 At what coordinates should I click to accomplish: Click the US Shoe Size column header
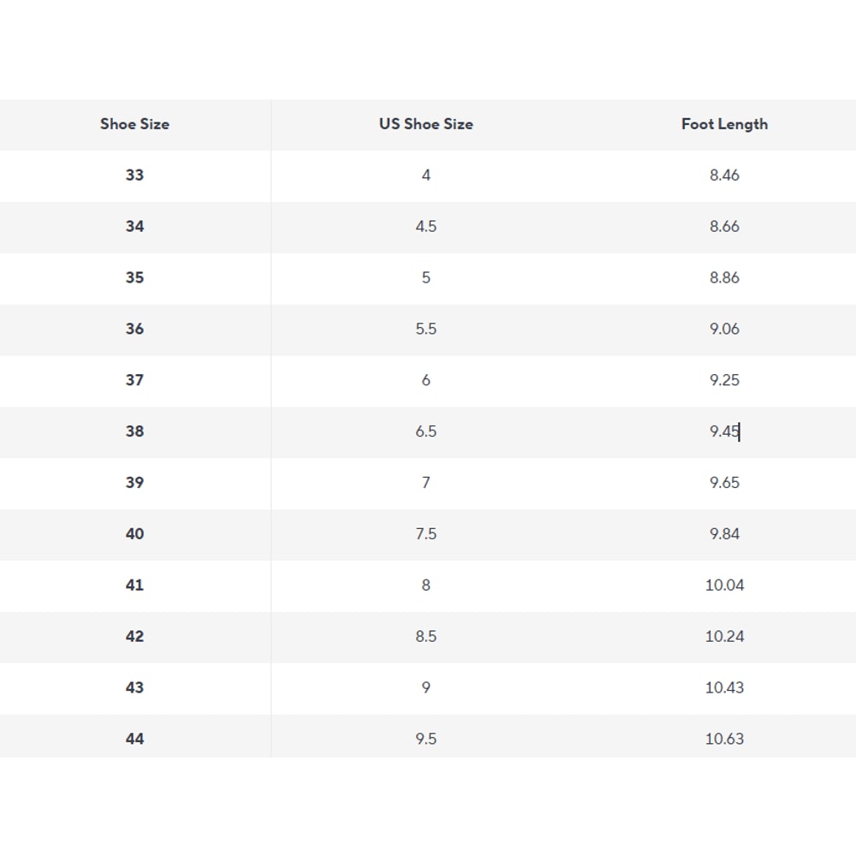pos(425,124)
